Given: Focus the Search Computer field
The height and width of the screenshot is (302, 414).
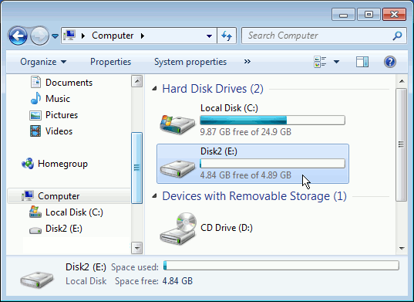Looking at the screenshot, I should coord(324,36).
